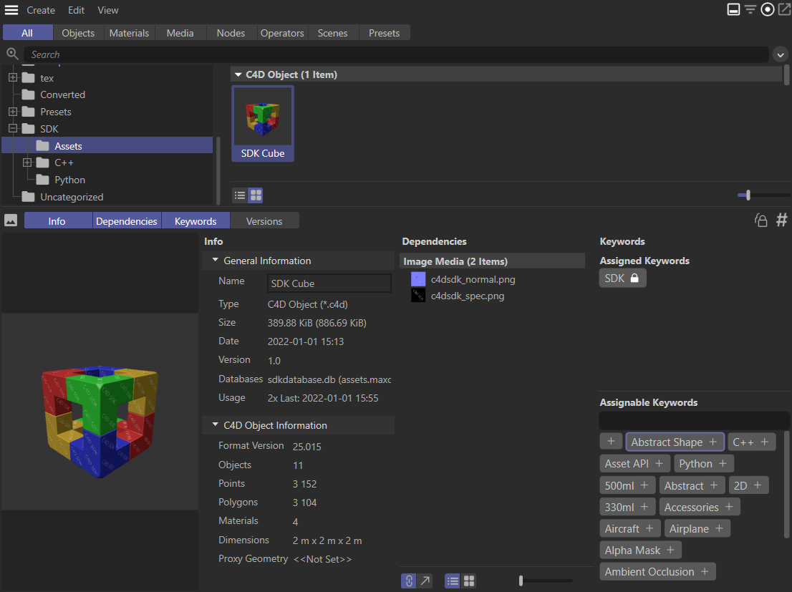Click the pop-out window icon at top right
792x592 pixels.
pos(783,10)
